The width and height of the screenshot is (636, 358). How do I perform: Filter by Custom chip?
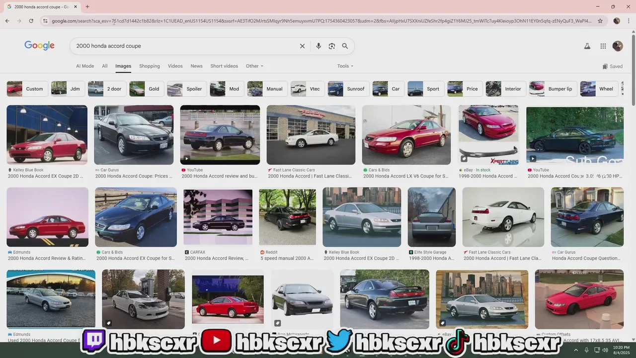27,89
